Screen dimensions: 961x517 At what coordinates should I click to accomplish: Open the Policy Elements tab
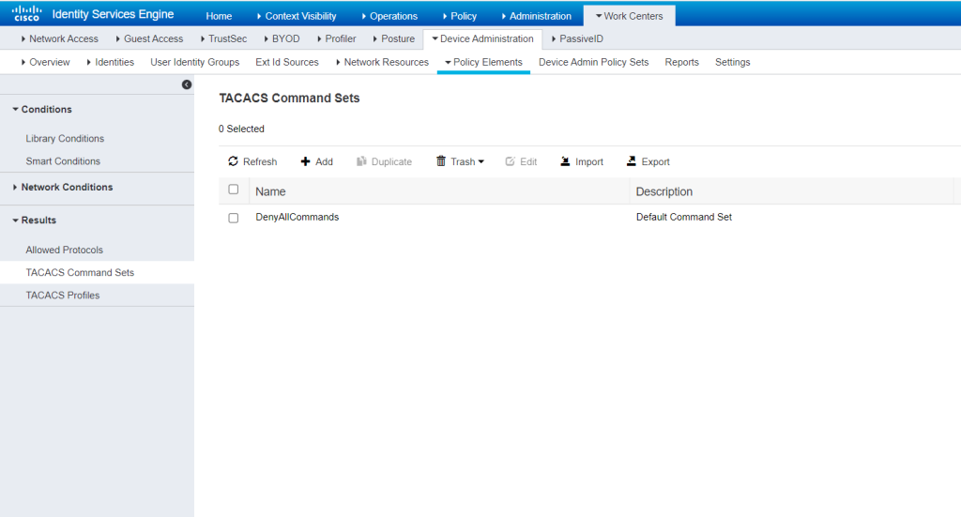tap(483, 62)
